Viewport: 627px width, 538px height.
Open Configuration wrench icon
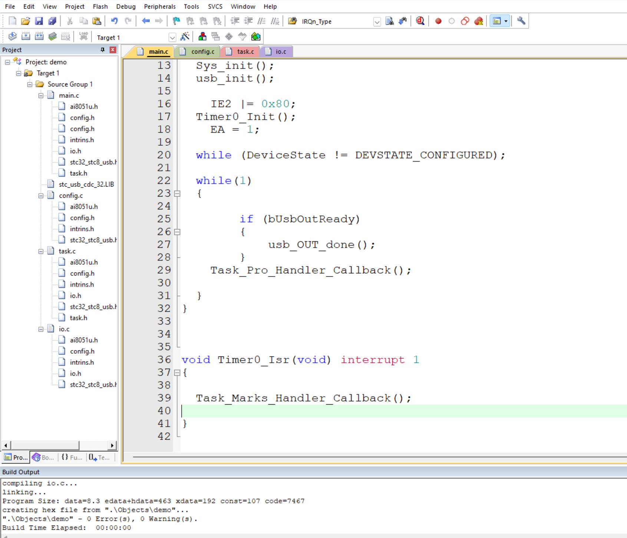(521, 21)
